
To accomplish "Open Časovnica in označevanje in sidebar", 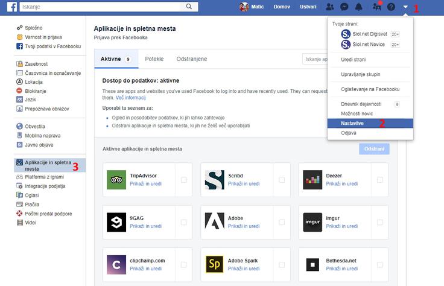I will 49,73.
